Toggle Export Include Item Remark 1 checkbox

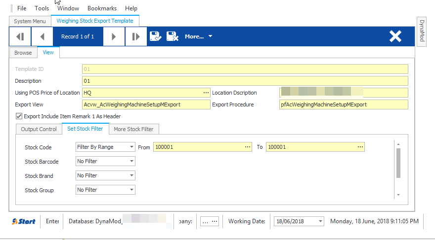19,116
